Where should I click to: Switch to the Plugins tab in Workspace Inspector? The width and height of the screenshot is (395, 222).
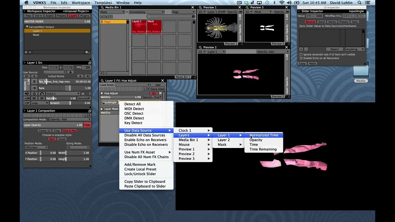[85, 16]
